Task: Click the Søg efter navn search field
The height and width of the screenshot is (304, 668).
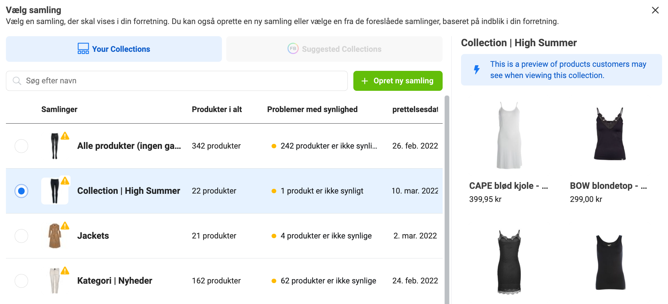Action: [177, 81]
